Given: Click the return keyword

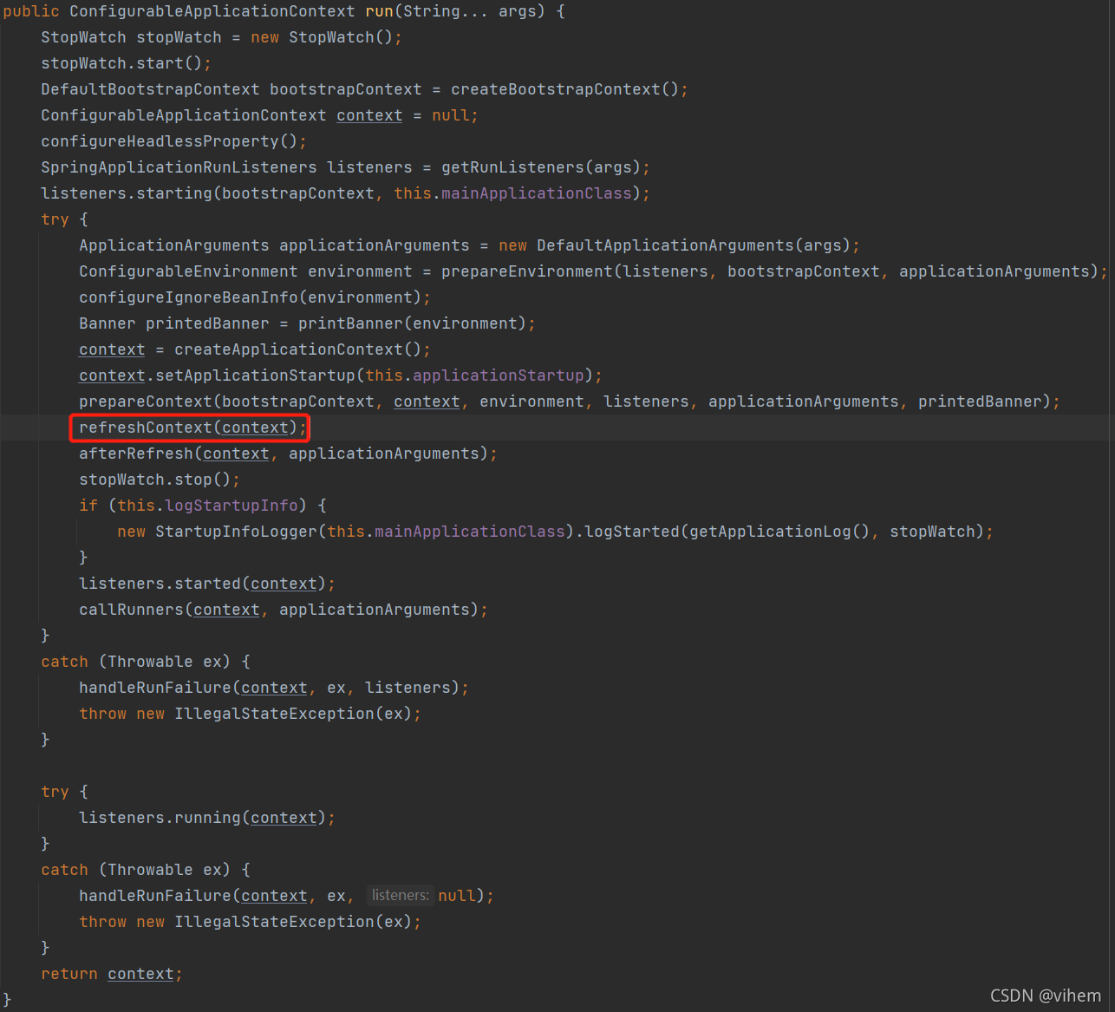Looking at the screenshot, I should [69, 974].
